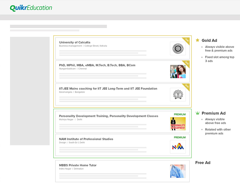Click the Gold ribbon on University of Calcutta ad
The image size is (240, 190).
[187, 40]
